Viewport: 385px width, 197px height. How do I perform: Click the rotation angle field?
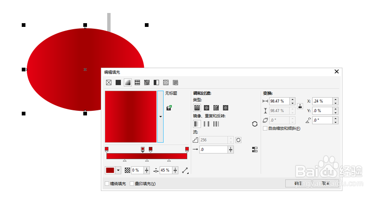click(x=323, y=120)
